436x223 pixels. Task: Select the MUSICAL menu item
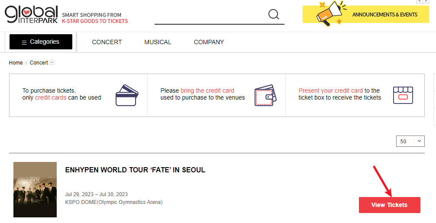(158, 42)
